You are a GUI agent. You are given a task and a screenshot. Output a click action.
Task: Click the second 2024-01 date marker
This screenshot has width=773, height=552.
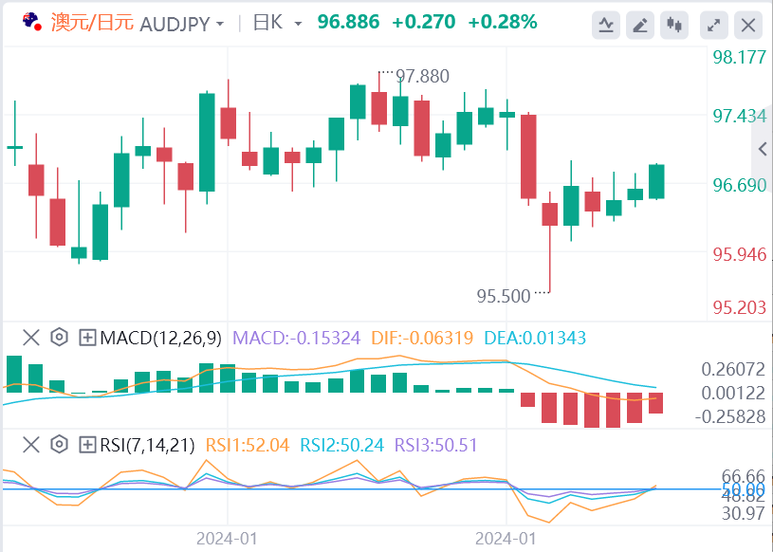506,539
